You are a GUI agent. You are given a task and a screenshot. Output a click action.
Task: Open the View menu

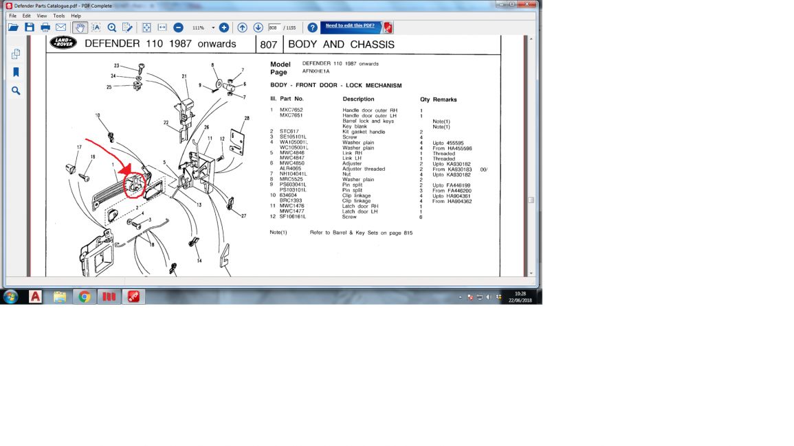41,16
